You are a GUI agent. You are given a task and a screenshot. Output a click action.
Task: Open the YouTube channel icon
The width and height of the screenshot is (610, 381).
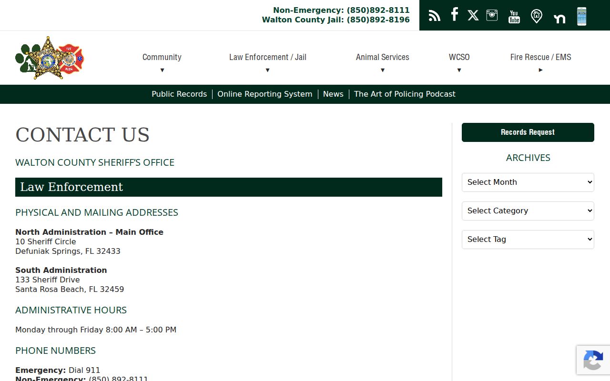(x=514, y=16)
